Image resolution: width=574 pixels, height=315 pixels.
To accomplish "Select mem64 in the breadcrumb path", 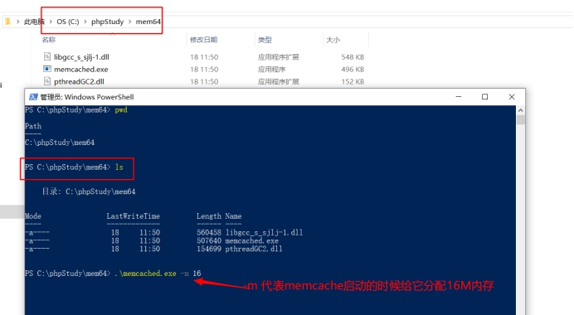I will tap(148, 22).
